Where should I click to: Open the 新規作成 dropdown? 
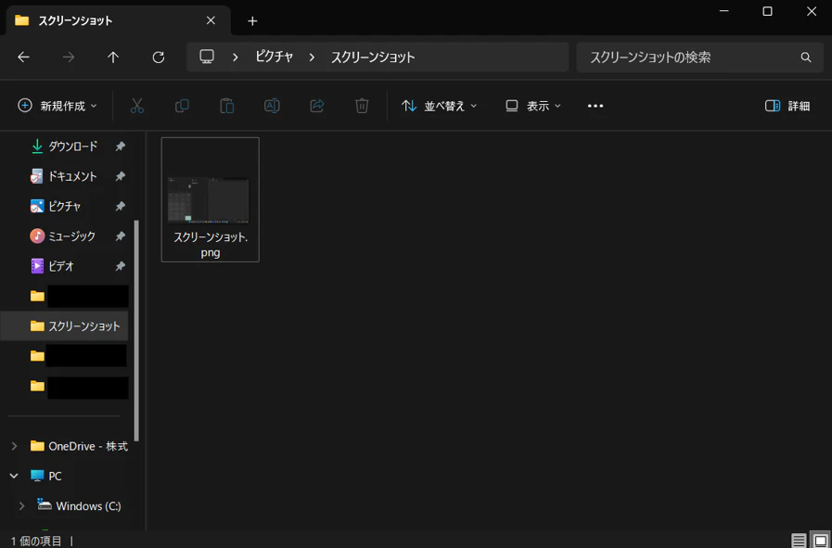(58, 105)
